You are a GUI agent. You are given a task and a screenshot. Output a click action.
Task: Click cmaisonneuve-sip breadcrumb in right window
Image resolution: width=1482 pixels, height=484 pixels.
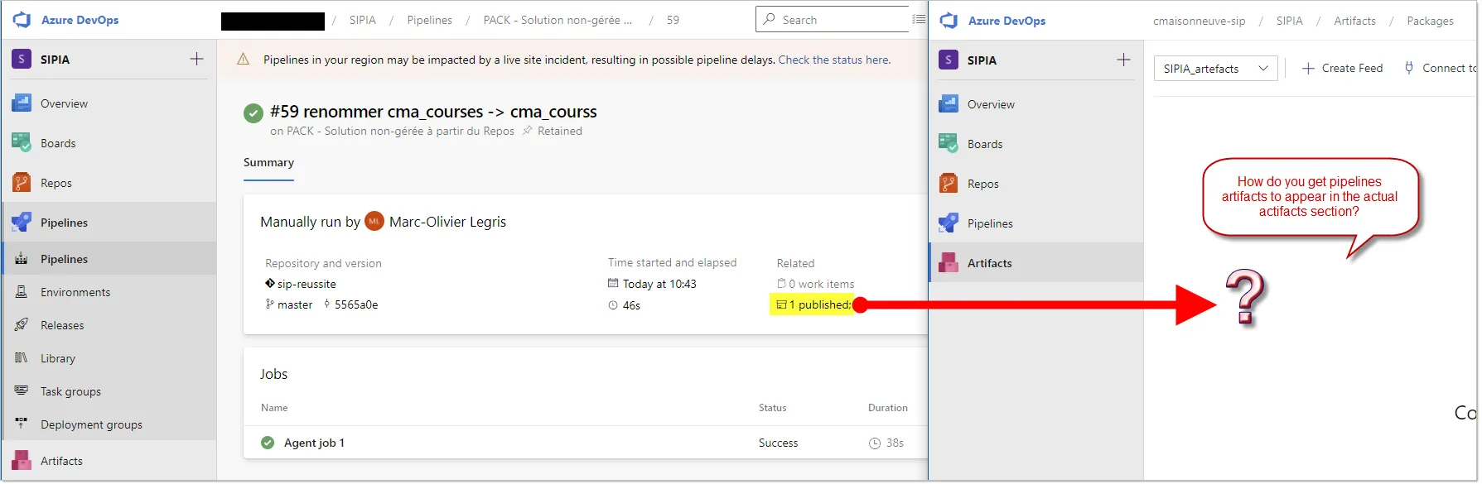pos(1199,21)
